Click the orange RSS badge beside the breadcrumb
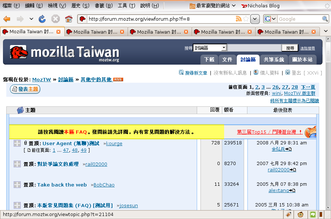Viewport: 331px width, 219px height. coord(118,79)
